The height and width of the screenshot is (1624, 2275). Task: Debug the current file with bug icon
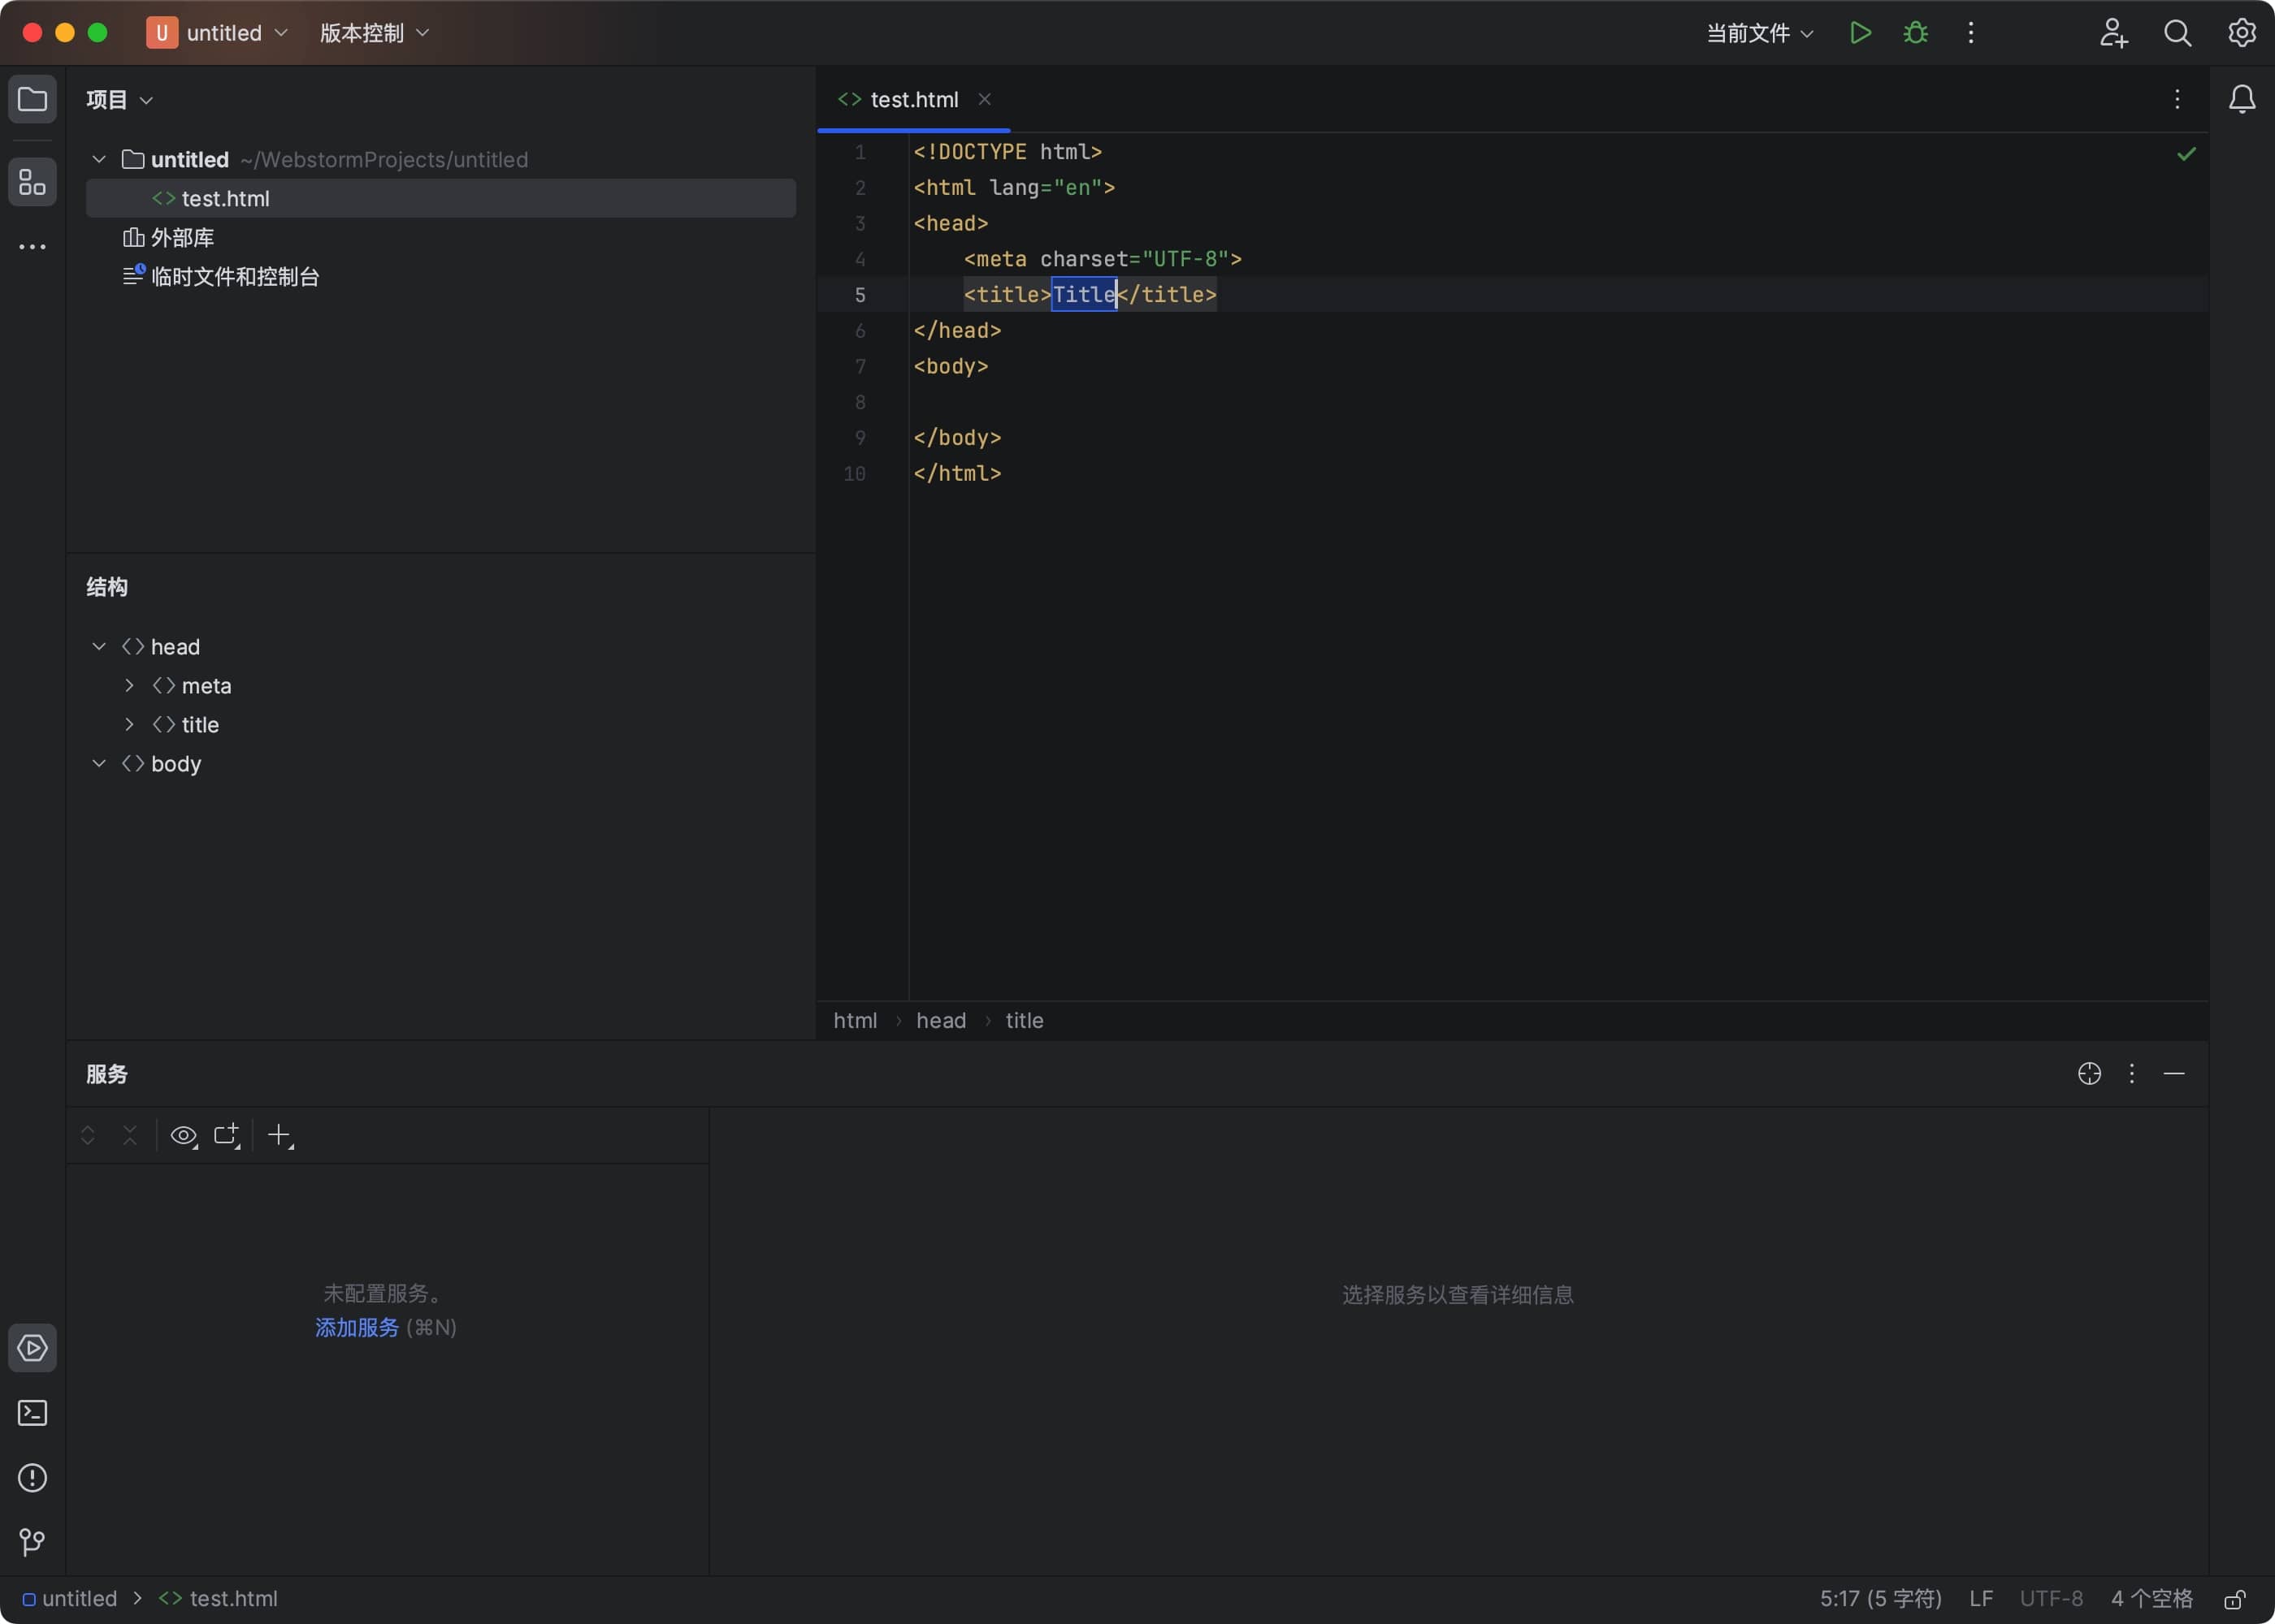click(x=1915, y=33)
